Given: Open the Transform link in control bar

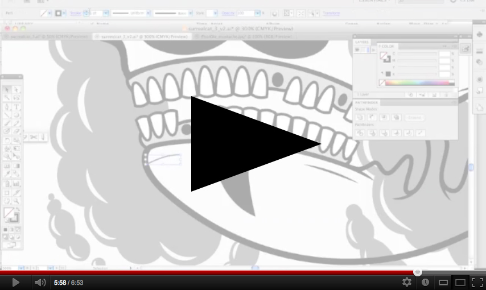Looking at the screenshot, I should click(x=331, y=13).
